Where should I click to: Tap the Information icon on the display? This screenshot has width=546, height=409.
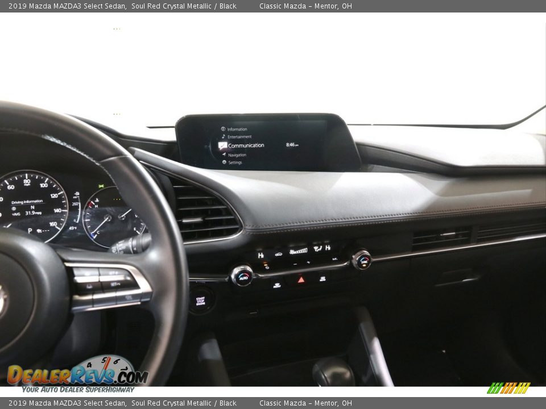point(224,130)
